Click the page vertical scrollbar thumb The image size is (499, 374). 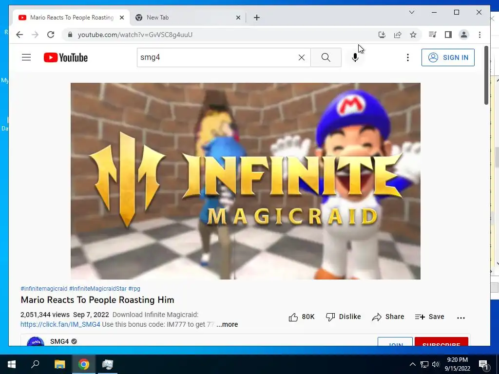(486, 75)
